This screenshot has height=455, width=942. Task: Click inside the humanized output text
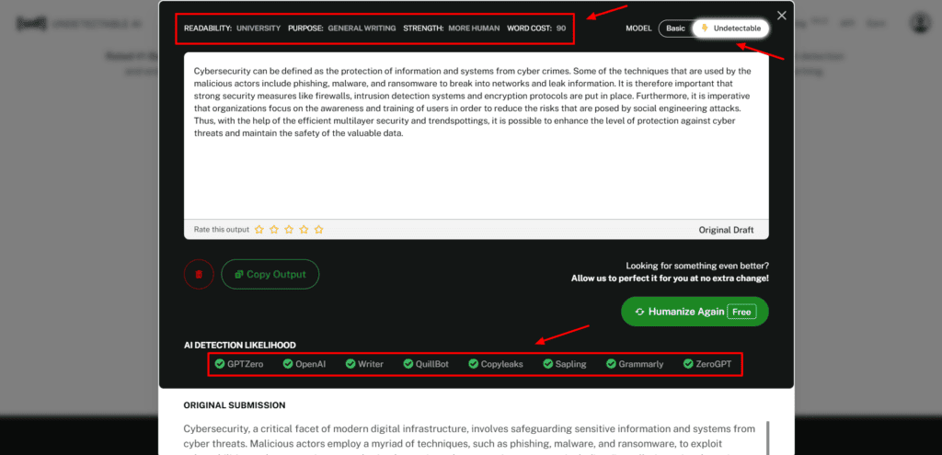click(x=476, y=102)
